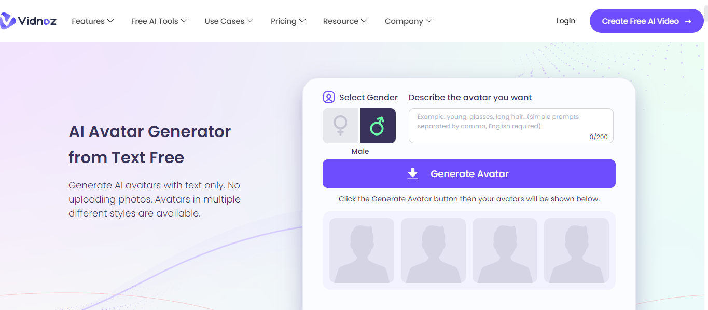Toggle gender selection to Male
Screen dimensions: 708x310
pos(378,125)
